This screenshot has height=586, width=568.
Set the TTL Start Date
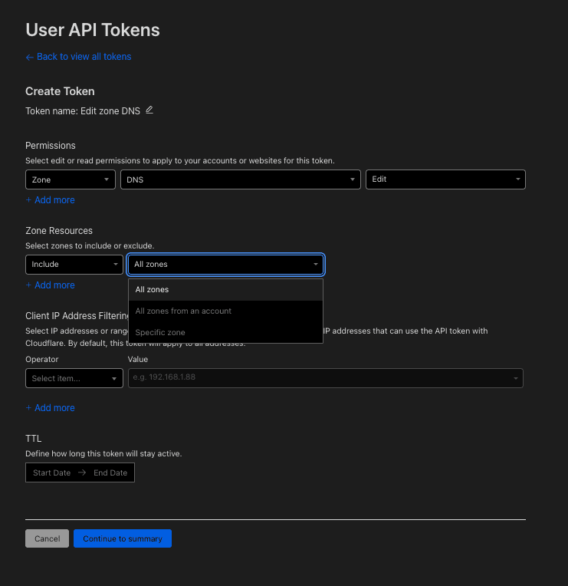(x=51, y=473)
